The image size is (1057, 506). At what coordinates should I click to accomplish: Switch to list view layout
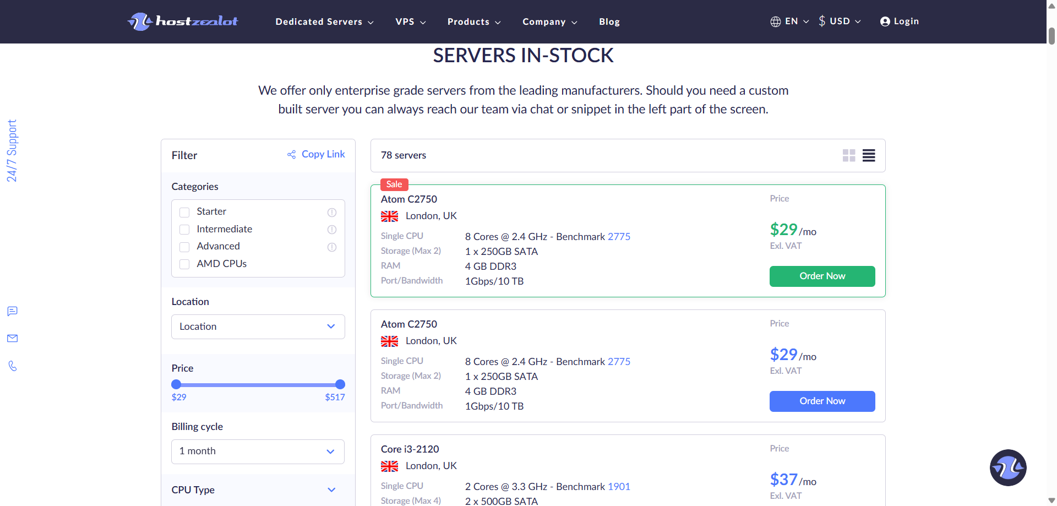pos(869,155)
